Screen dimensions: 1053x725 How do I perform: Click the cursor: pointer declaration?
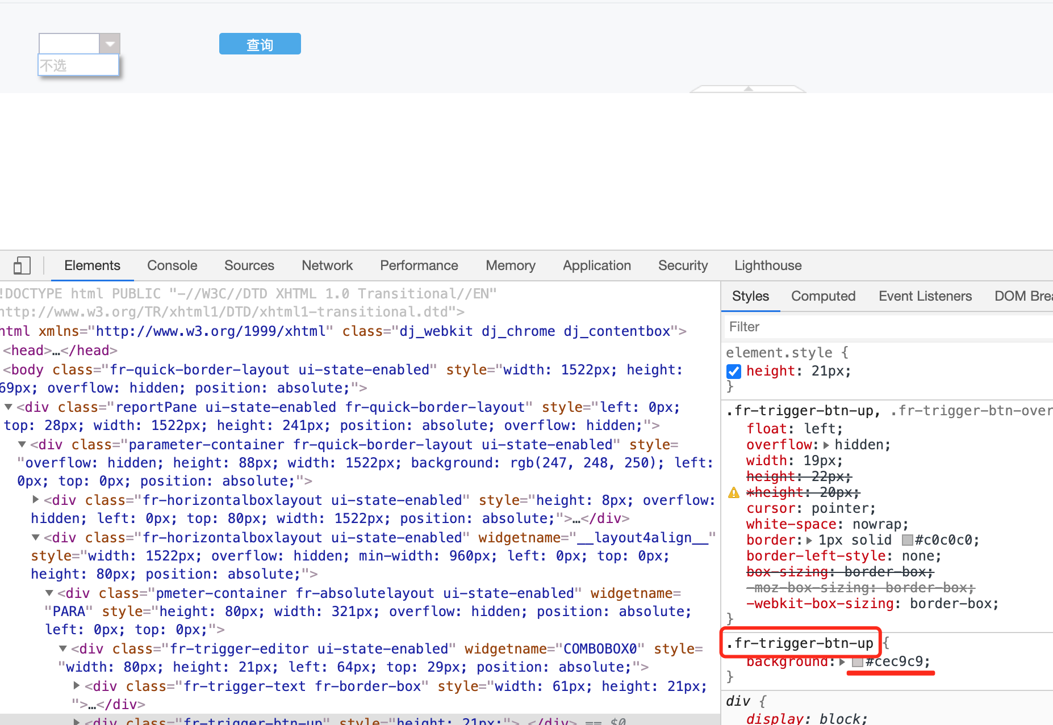coord(811,508)
